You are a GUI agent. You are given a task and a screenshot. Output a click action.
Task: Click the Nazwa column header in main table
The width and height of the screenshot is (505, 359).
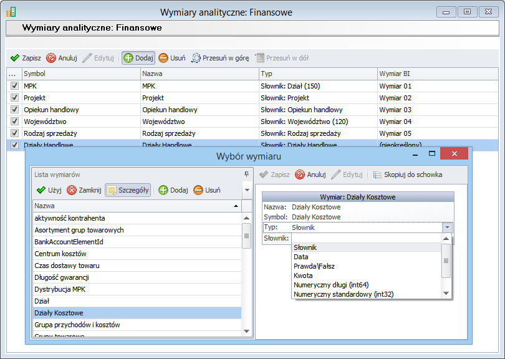click(200, 74)
